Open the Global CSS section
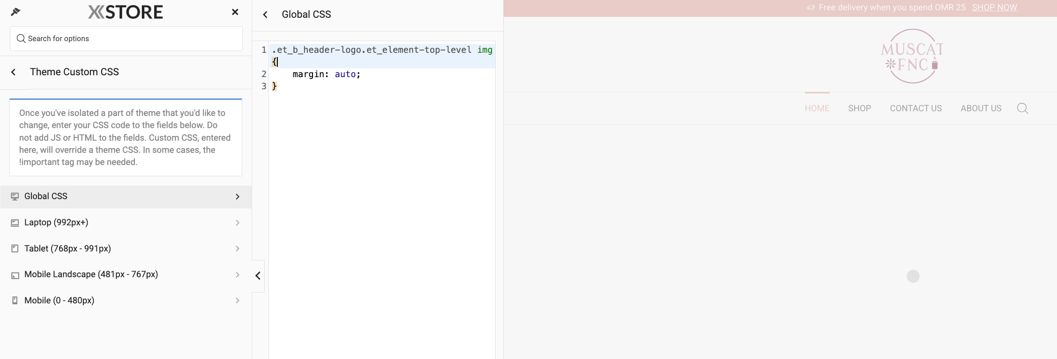The image size is (1057, 359). coord(126,196)
